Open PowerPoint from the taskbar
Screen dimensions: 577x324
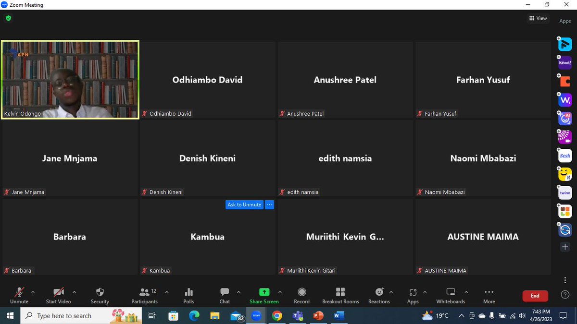coord(318,316)
